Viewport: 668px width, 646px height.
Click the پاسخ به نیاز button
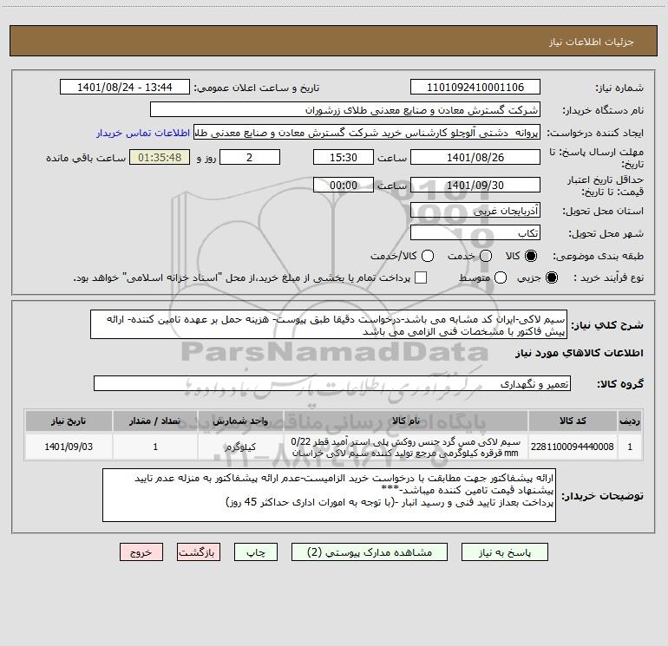pyautogui.click(x=505, y=552)
